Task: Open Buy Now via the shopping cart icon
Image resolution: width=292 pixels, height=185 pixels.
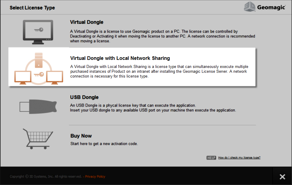Action: pos(38,139)
